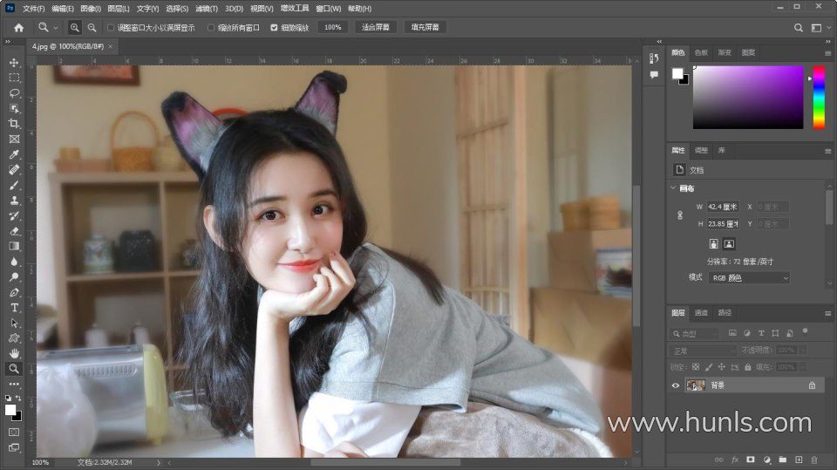The height and width of the screenshot is (470, 837).
Task: Uncheck 细微缩放 checkbox
Action: click(x=274, y=28)
